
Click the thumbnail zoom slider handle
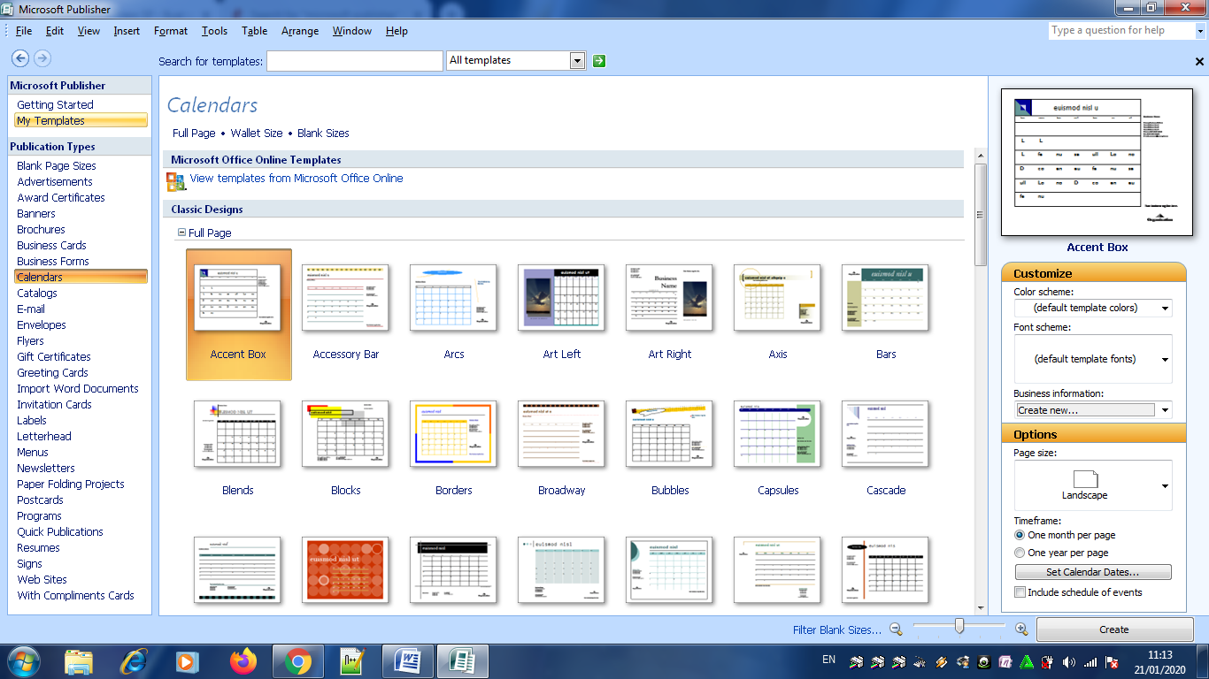pyautogui.click(x=959, y=627)
